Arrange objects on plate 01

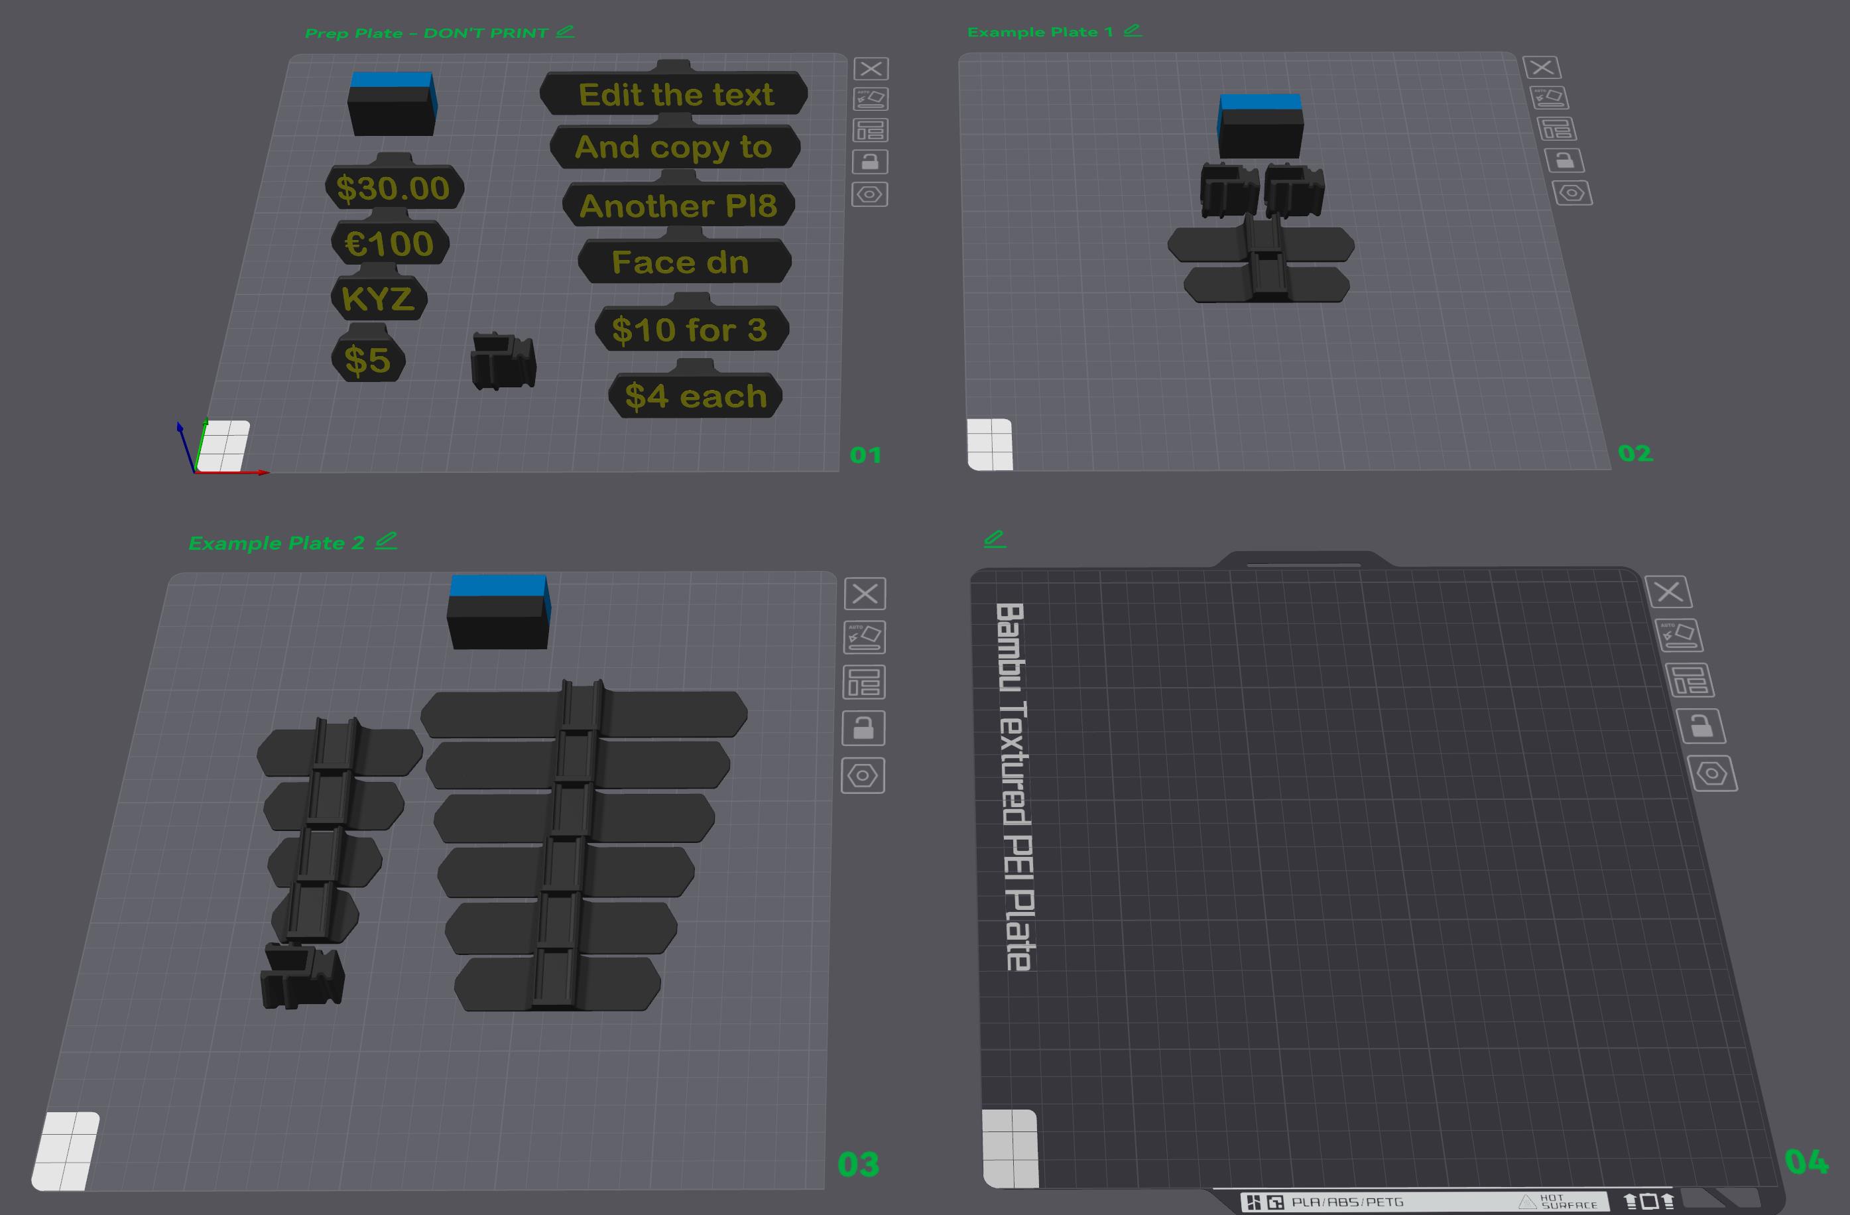(x=870, y=131)
